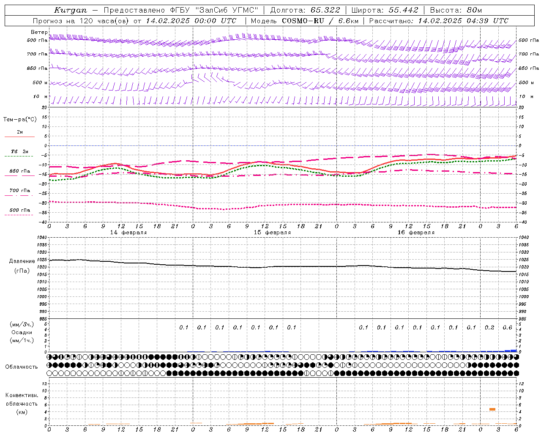This screenshot has height=433, width=541.
Task: Click the elevation value 80м
Action: click(x=474, y=10)
